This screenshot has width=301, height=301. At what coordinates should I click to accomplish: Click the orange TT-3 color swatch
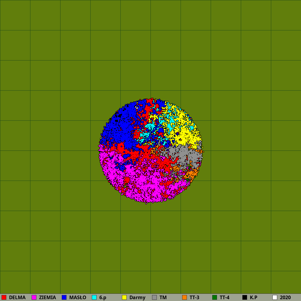[x=185, y=297]
